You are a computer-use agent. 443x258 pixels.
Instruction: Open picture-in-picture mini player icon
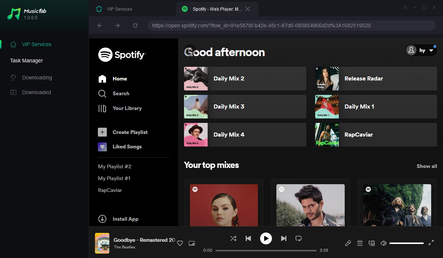coord(192,243)
